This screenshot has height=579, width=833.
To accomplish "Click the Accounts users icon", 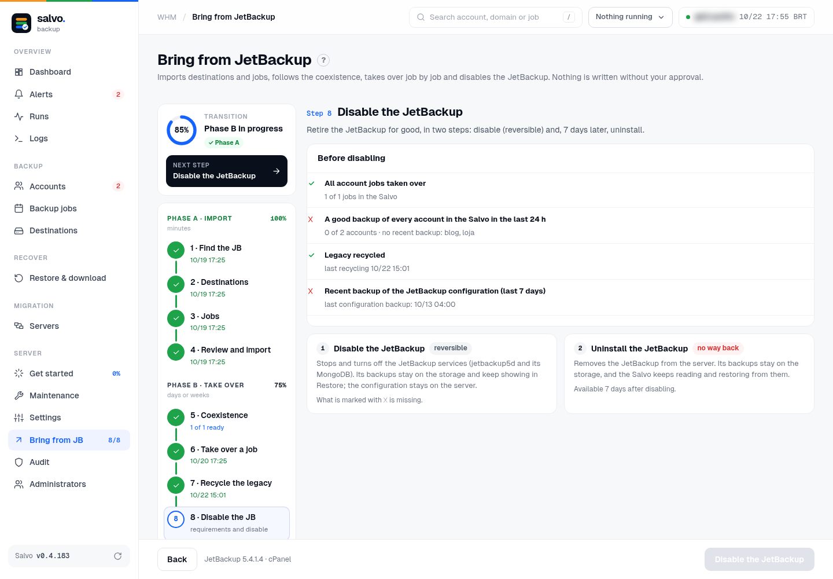I will [x=19, y=186].
